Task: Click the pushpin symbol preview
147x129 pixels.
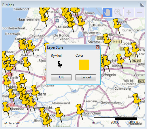Action: coord(60,65)
